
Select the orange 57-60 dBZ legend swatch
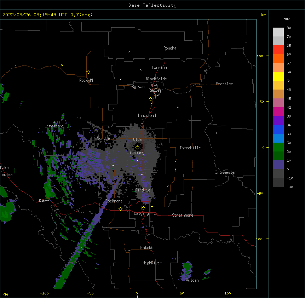tap(278, 58)
